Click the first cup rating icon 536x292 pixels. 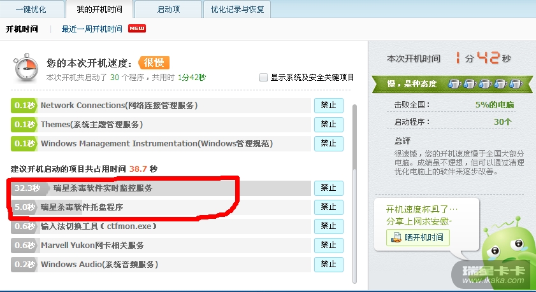[x=454, y=83]
